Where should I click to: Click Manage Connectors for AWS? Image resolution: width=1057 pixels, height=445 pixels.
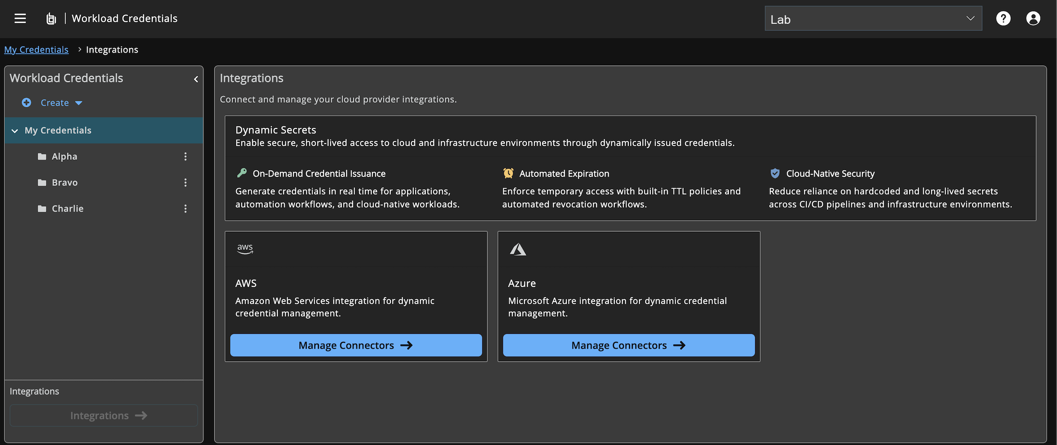[356, 345]
